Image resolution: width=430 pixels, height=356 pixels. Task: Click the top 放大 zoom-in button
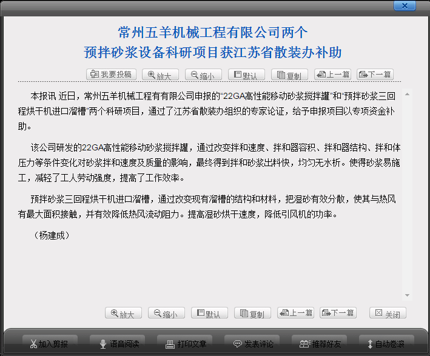click(160, 75)
